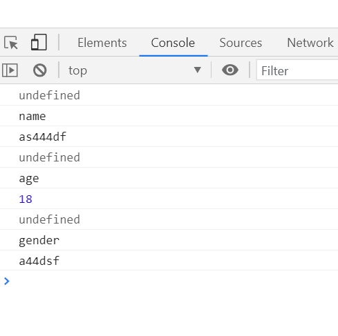Select the blue number 18 output
338x336 pixels.
tap(26, 199)
